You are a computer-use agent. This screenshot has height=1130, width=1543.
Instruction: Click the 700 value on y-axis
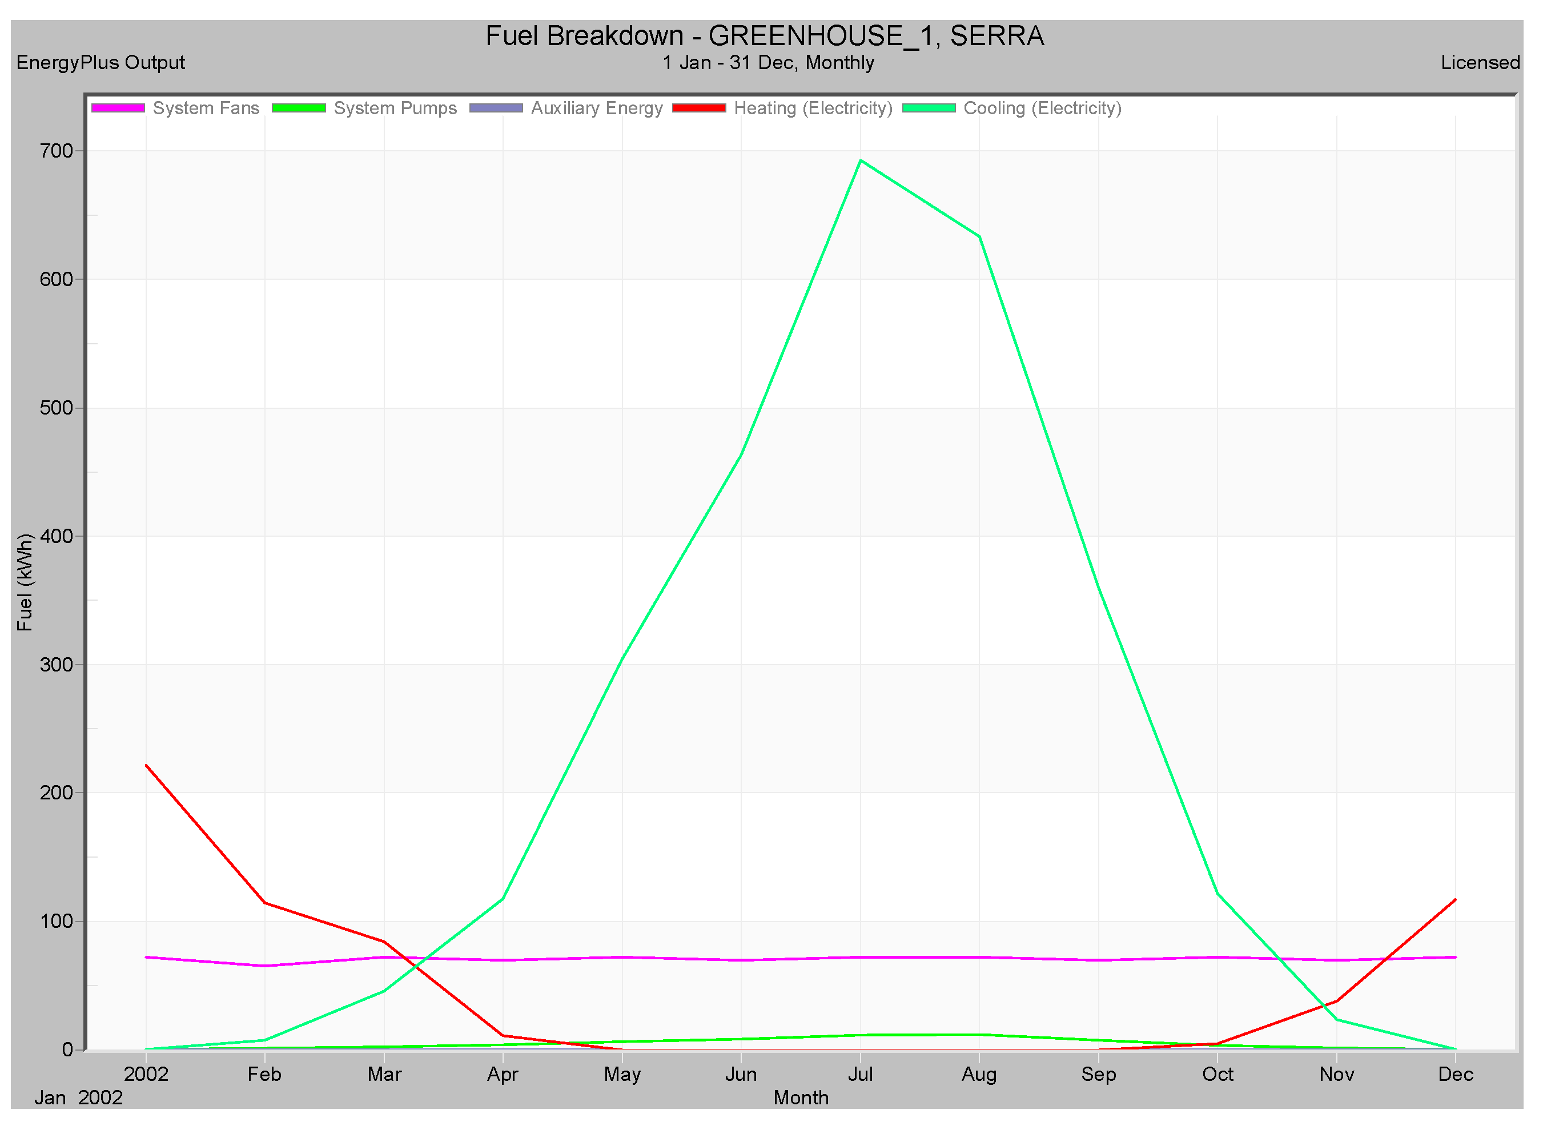click(56, 151)
